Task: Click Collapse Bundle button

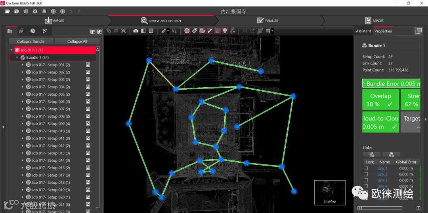Action: pyautogui.click(x=31, y=41)
